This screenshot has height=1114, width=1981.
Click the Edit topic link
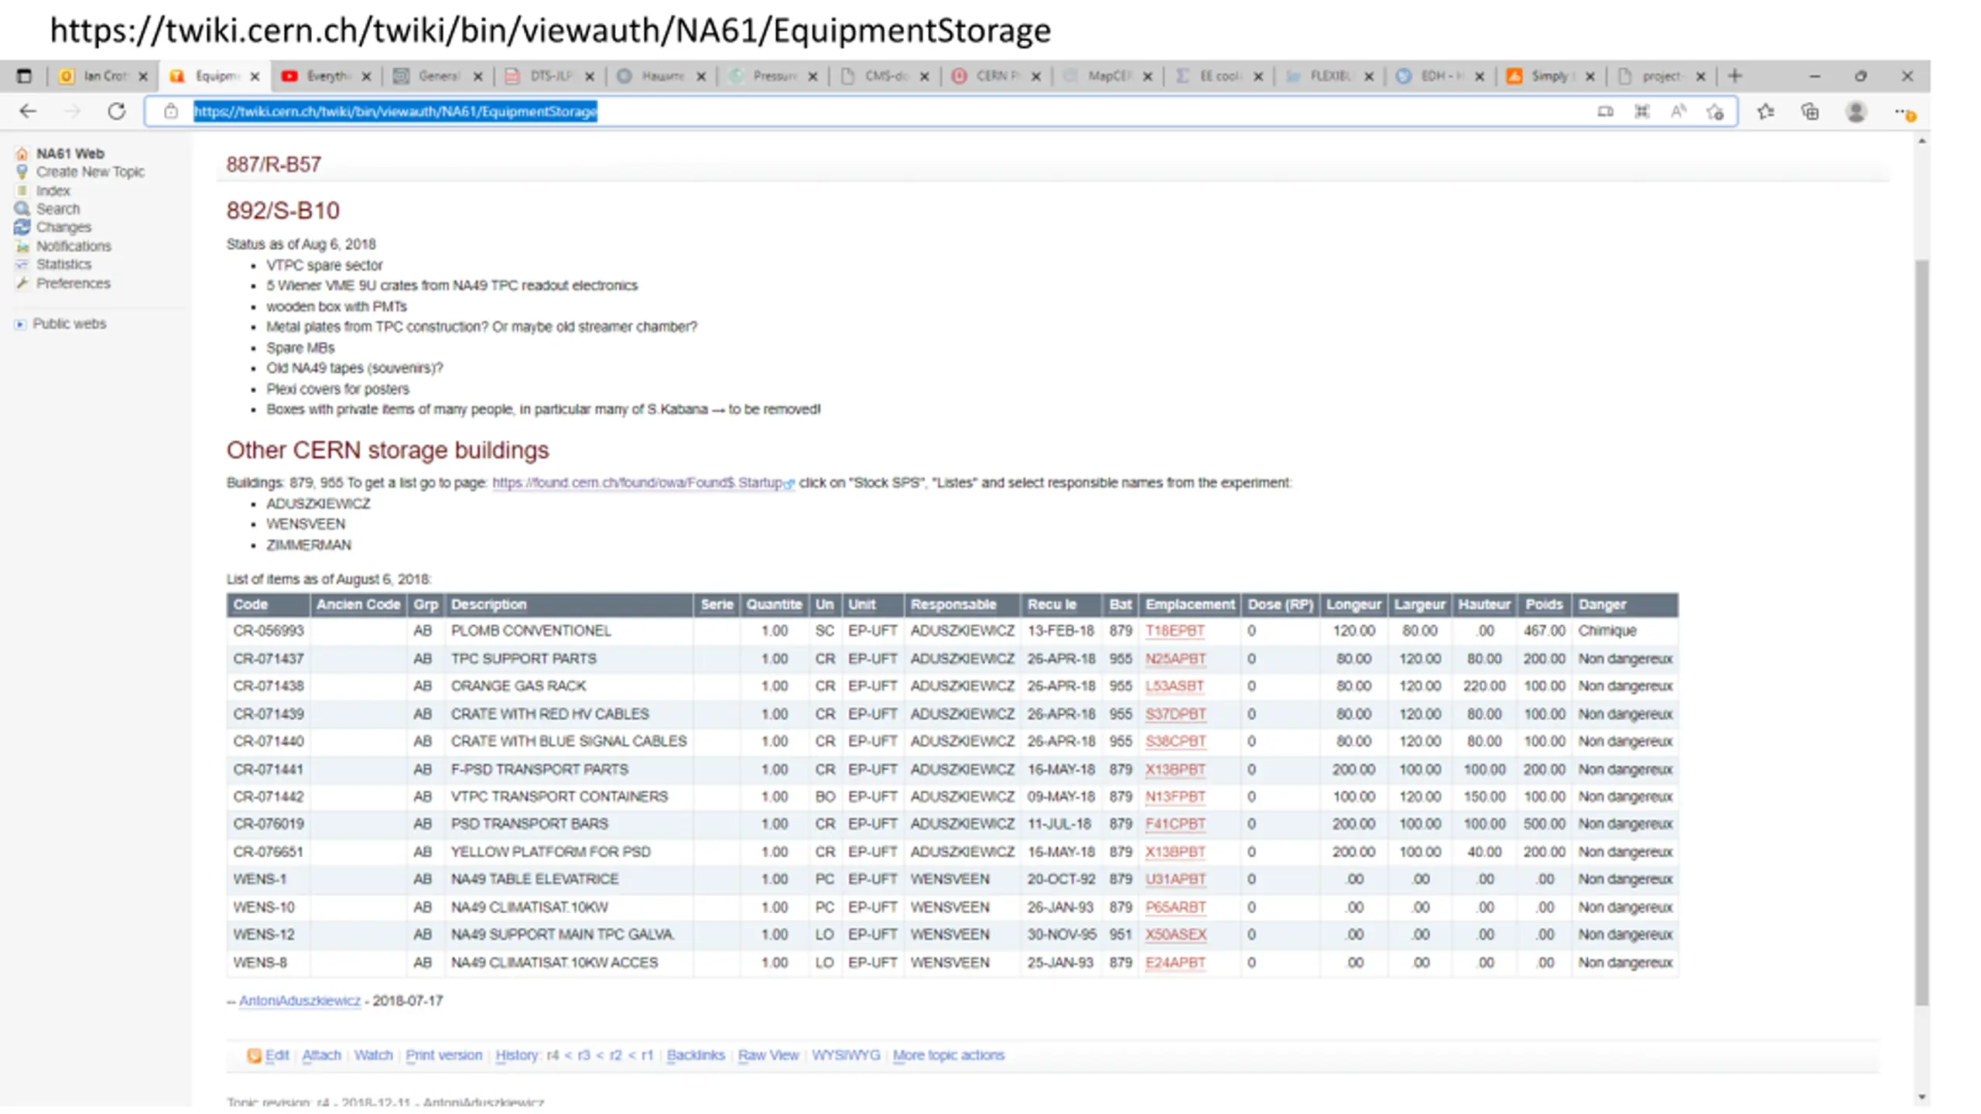point(276,1055)
